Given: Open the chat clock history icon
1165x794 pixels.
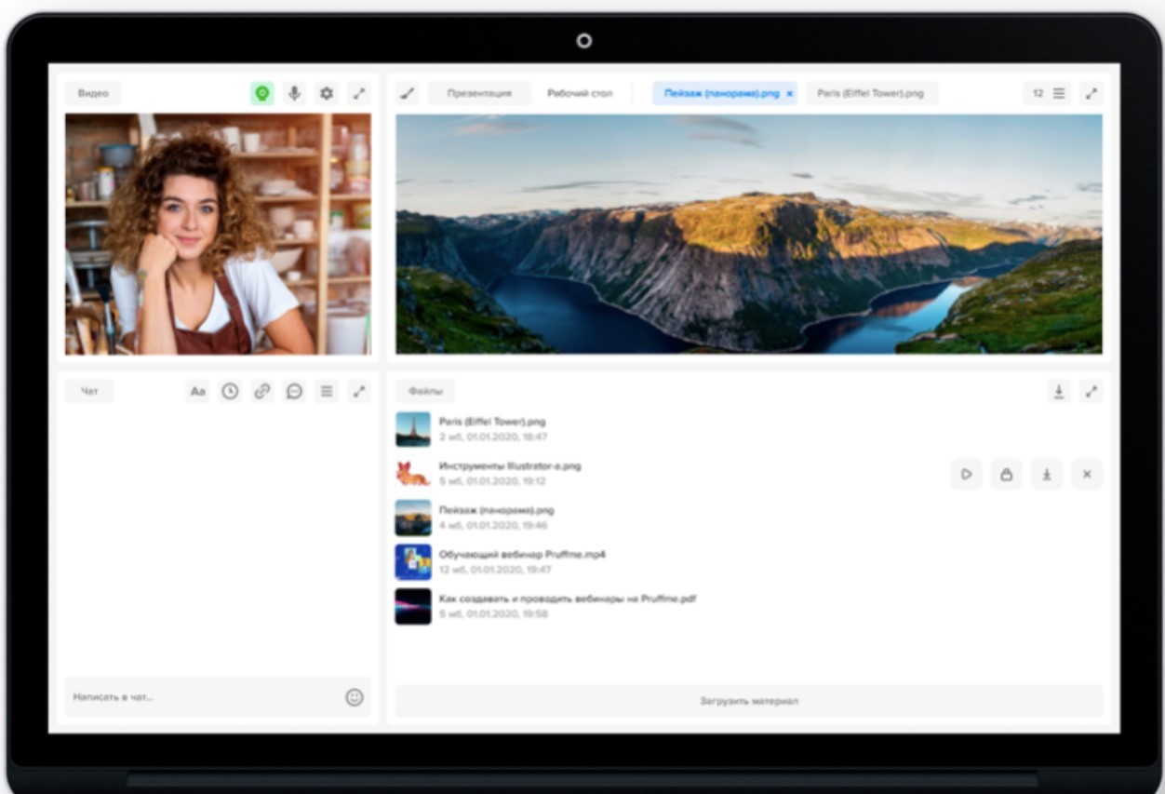Looking at the screenshot, I should click(x=229, y=392).
